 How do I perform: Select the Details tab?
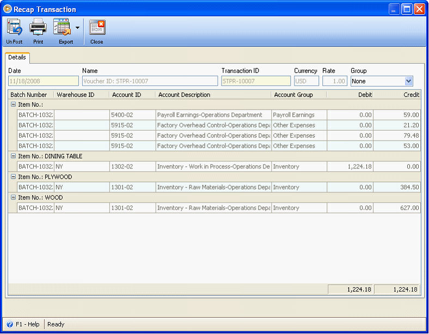[17, 57]
